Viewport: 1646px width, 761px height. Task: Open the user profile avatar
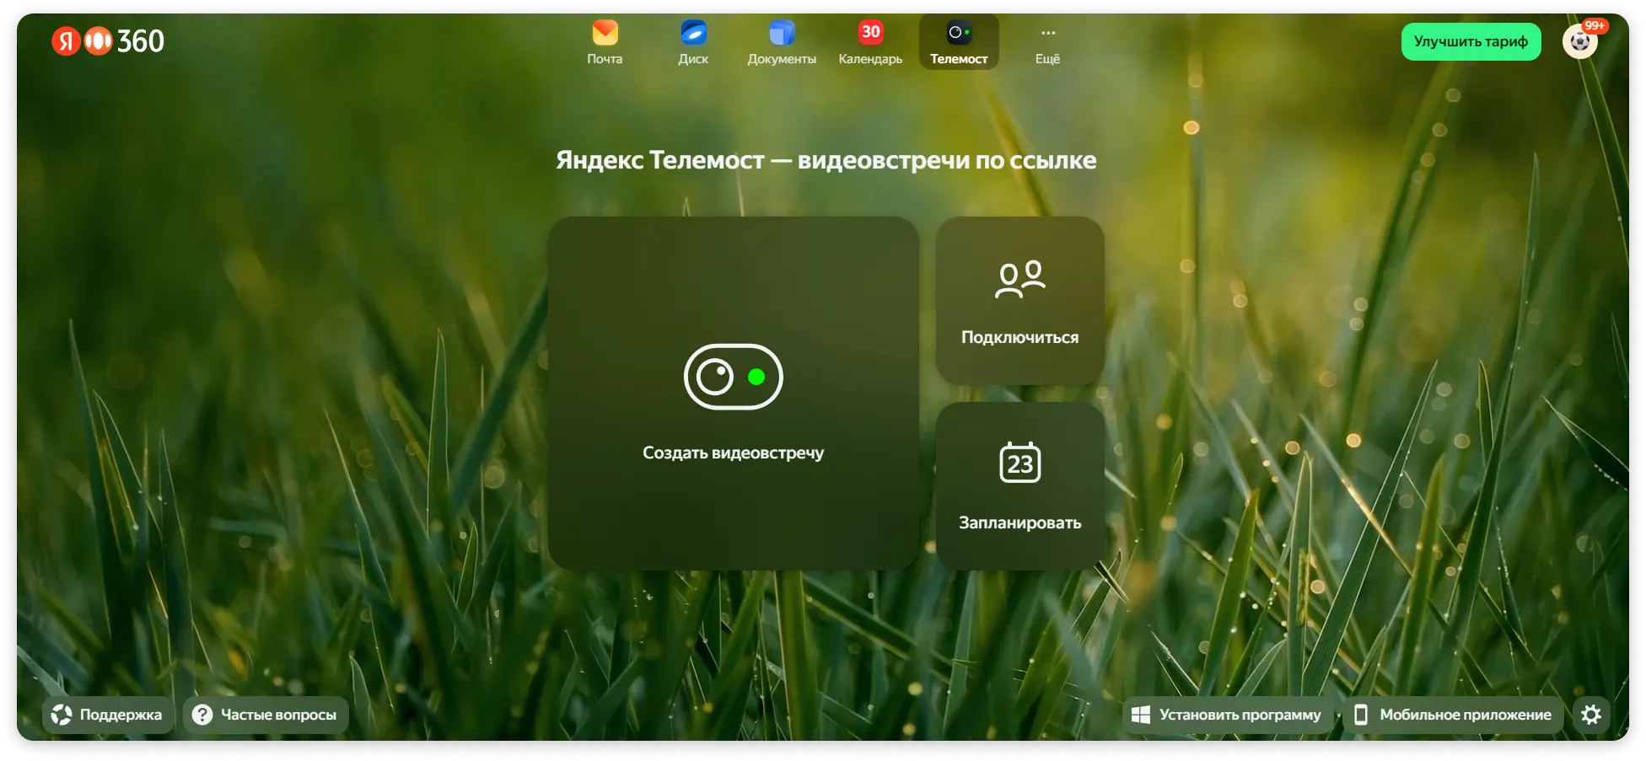point(1580,40)
